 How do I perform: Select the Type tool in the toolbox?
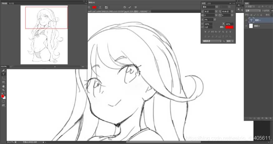point(3,74)
